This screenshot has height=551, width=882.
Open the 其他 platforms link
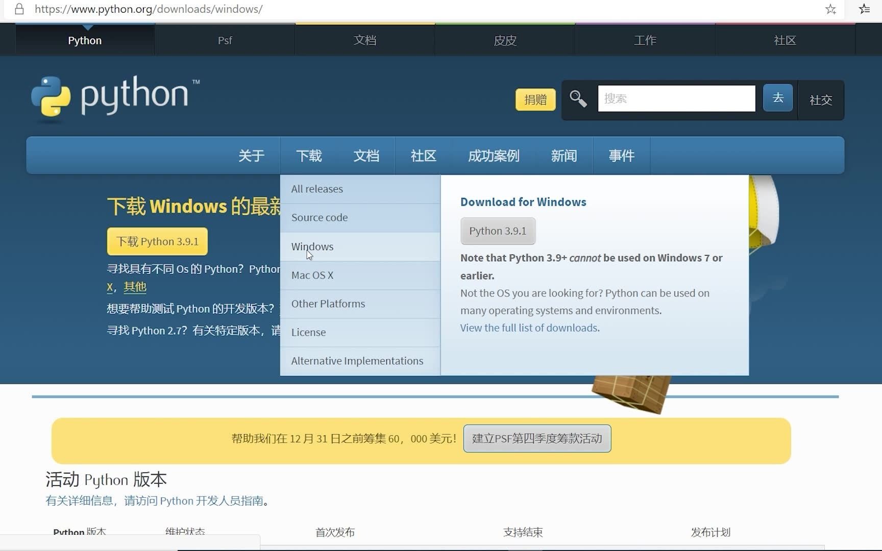point(135,287)
